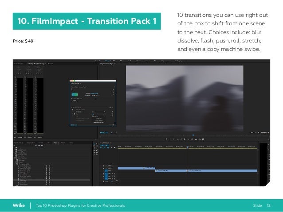Click the leftmost pan knob in audio mixer
This screenshot has width=283, height=212.
click(19, 67)
